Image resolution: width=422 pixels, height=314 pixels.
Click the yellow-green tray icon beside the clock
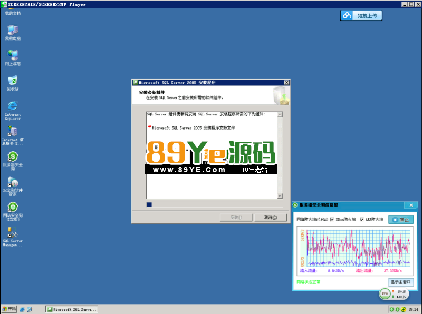tap(403, 309)
